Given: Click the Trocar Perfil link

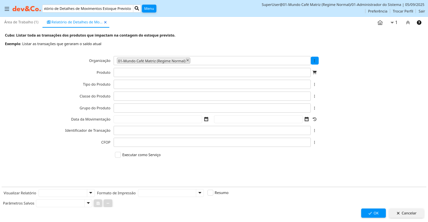Looking at the screenshot, I should point(403,11).
